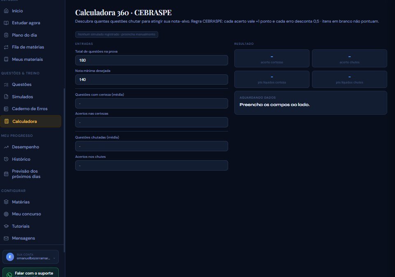
Task: Click the Mensagens envelope icon
Action: (6, 238)
